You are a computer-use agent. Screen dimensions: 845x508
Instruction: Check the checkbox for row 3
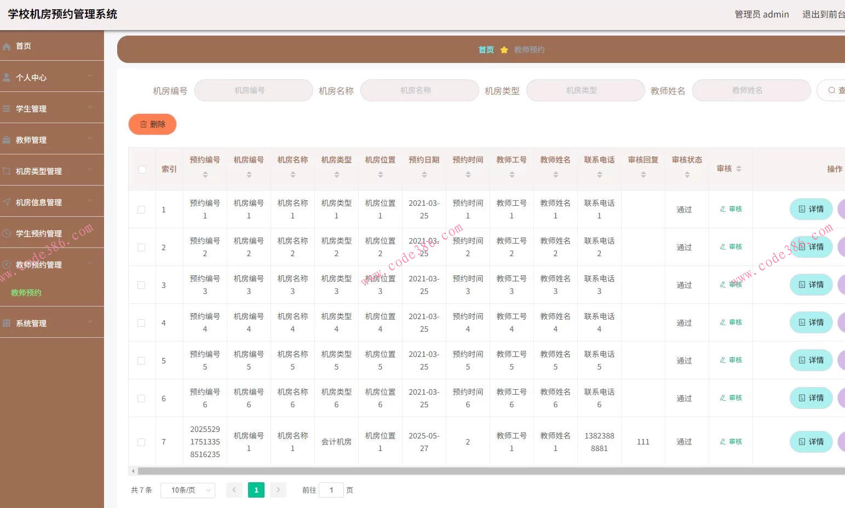(x=141, y=285)
